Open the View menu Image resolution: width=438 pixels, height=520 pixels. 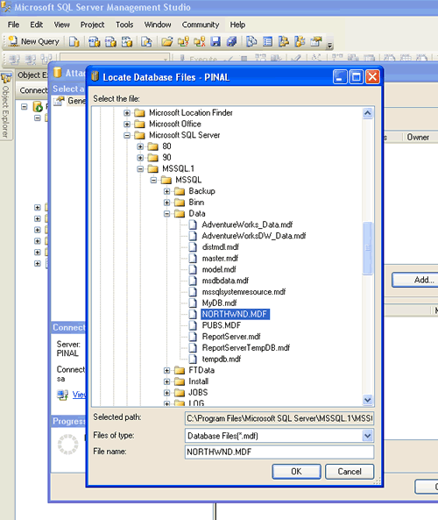click(62, 25)
